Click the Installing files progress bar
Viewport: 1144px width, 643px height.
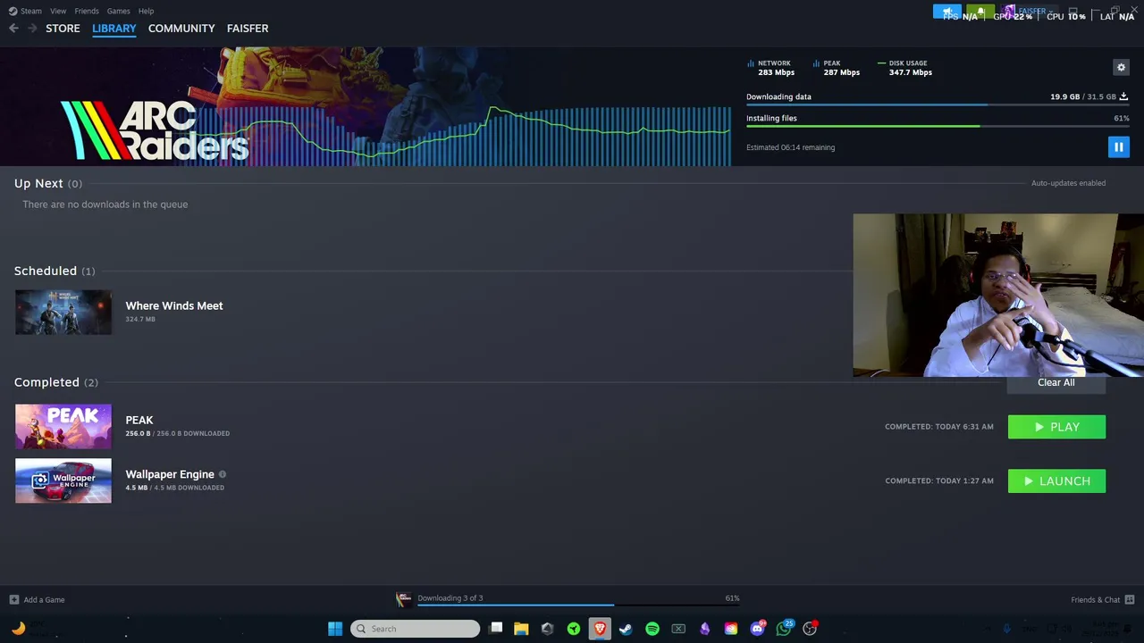(x=938, y=126)
